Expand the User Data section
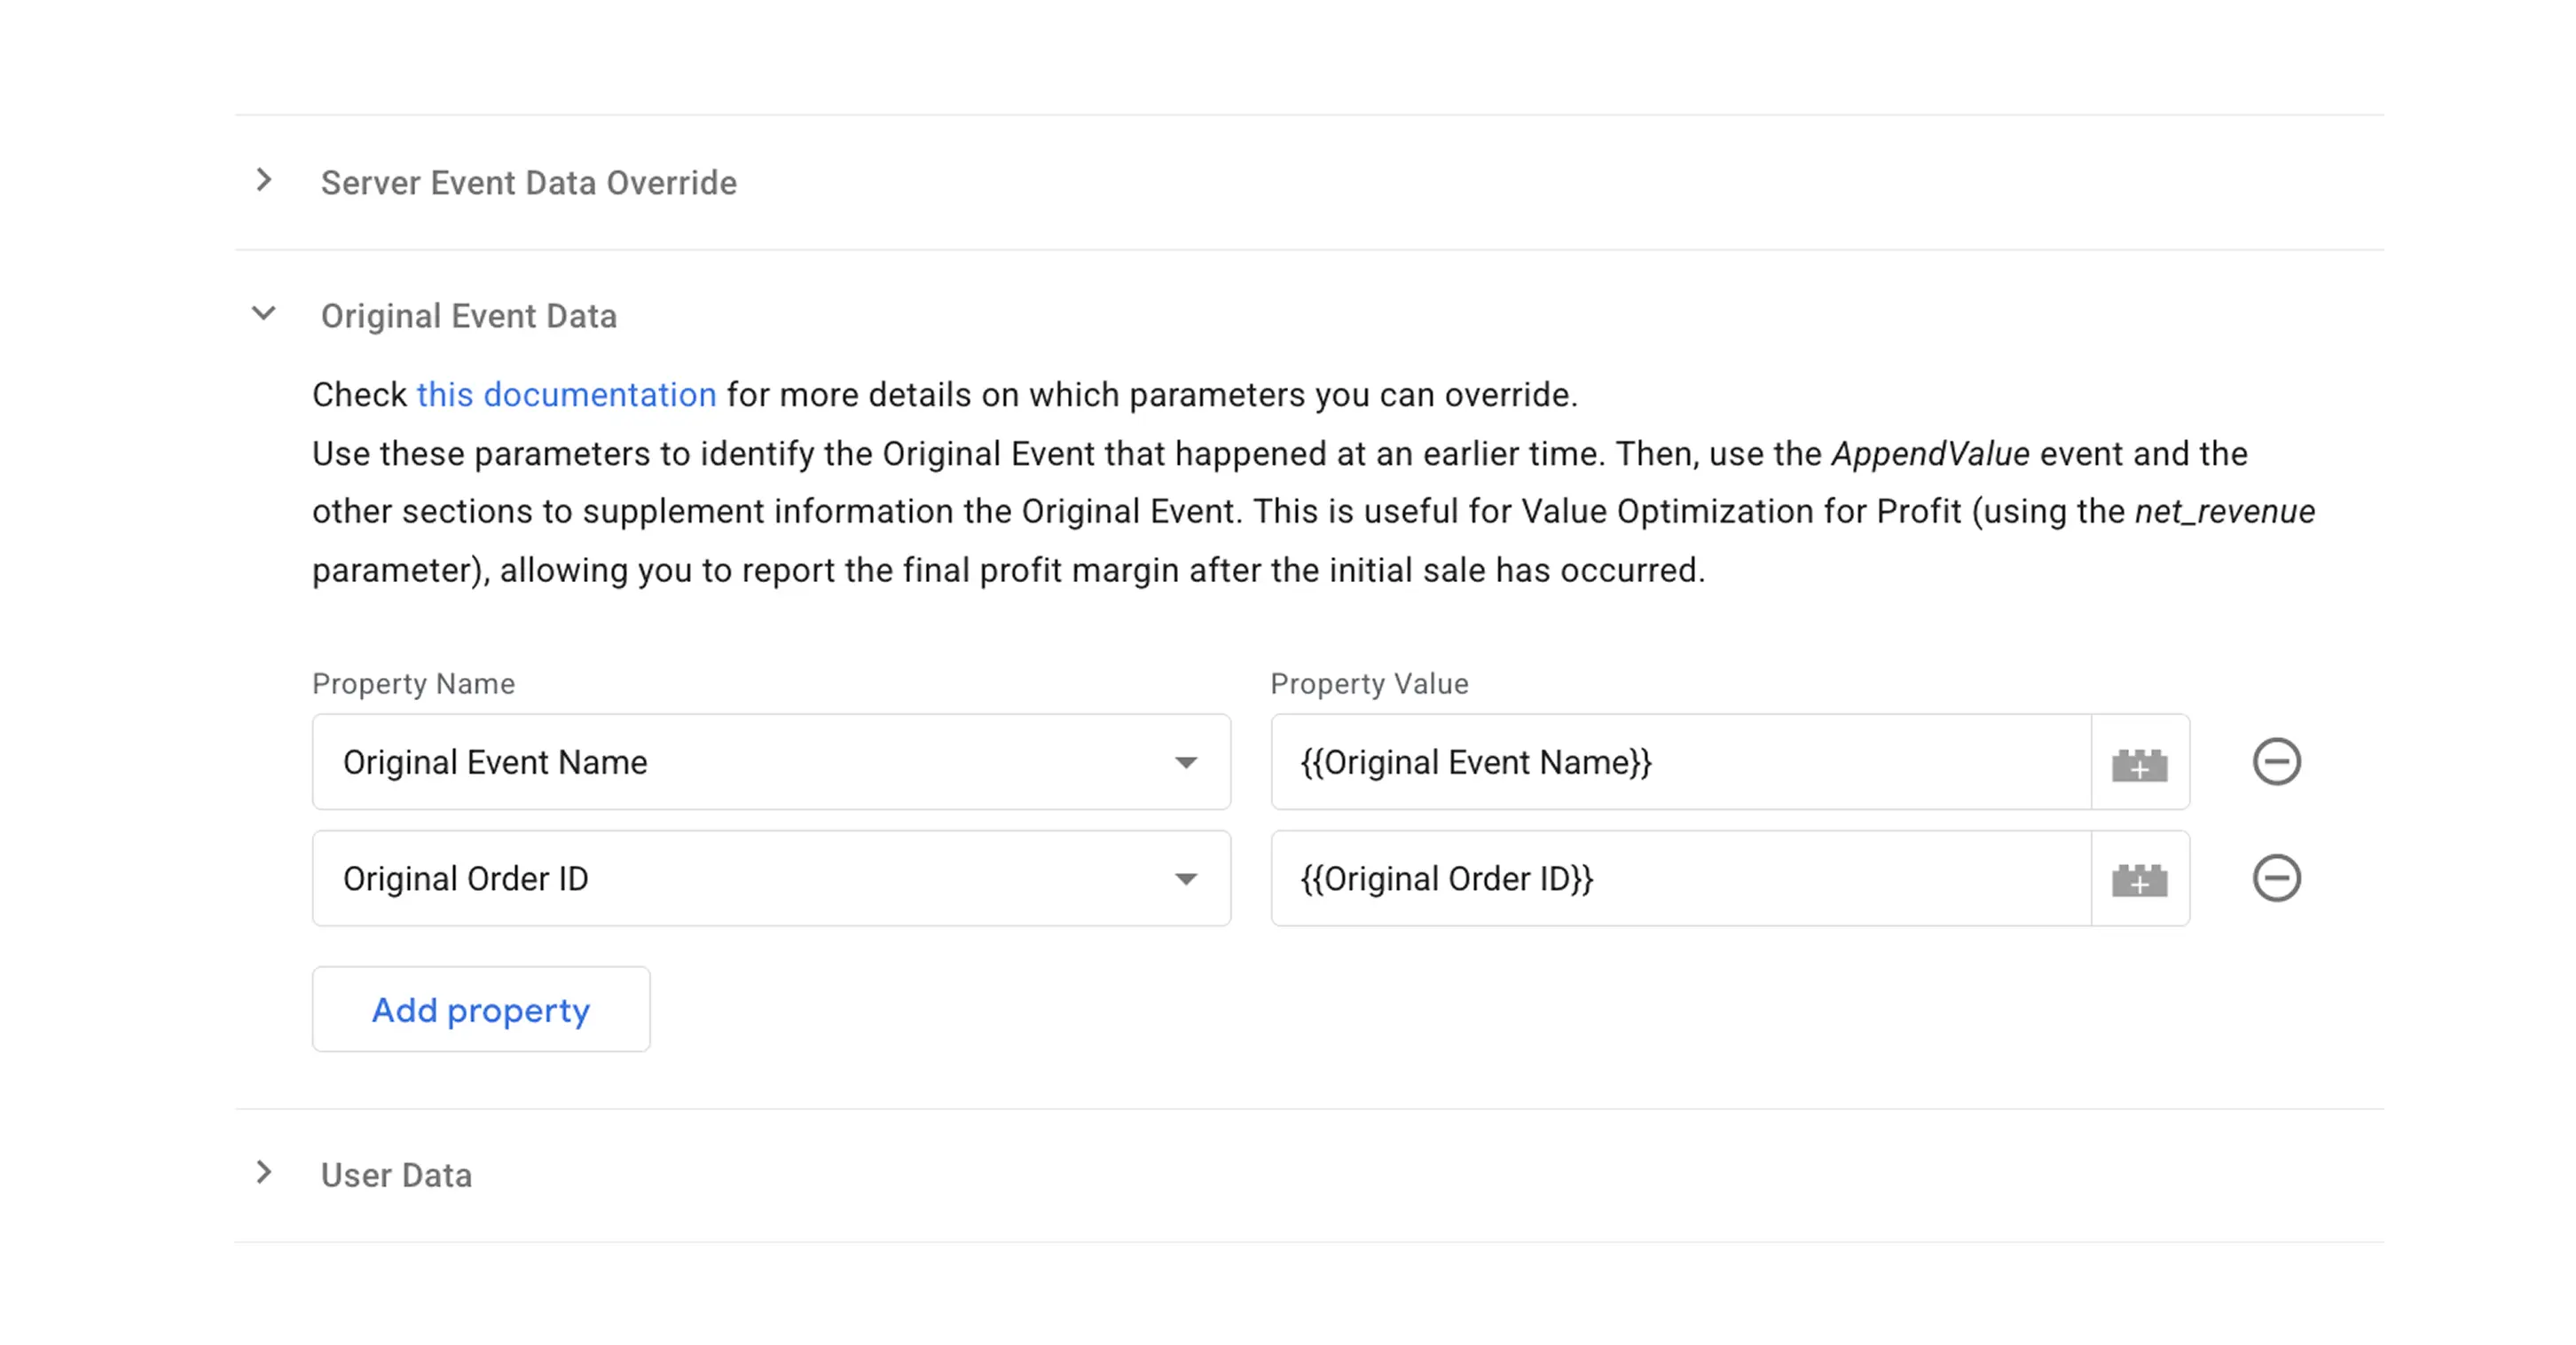The image size is (2576, 1345). (x=396, y=1174)
